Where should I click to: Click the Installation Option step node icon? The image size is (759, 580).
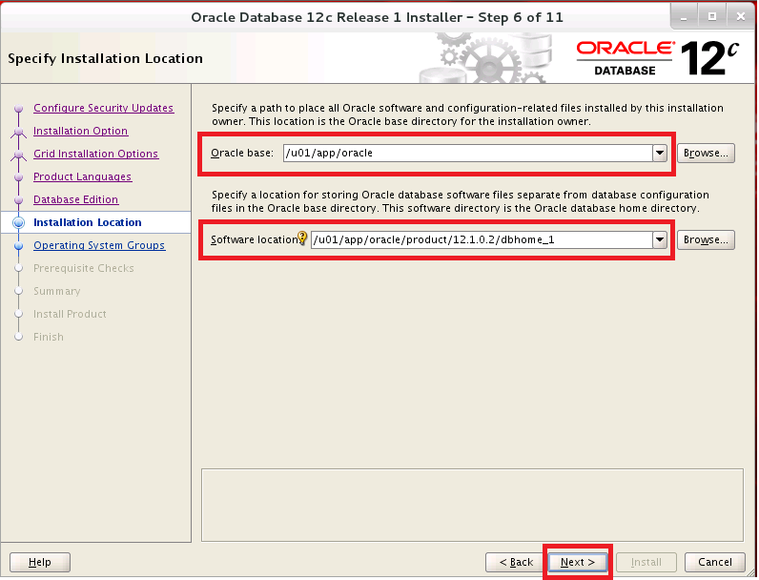(18, 132)
